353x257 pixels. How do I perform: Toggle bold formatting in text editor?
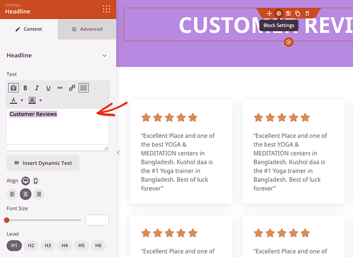point(25,88)
